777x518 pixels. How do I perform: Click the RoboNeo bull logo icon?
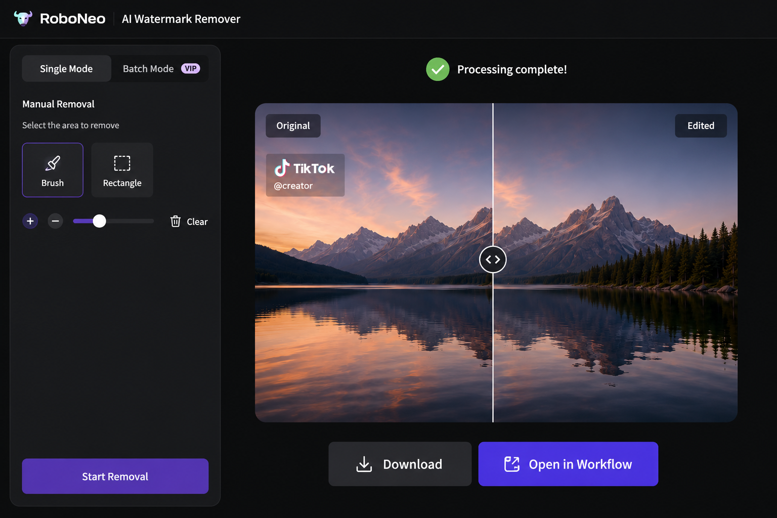click(23, 19)
